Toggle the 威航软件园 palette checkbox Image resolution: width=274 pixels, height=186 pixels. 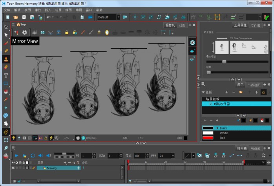(x=210, y=104)
